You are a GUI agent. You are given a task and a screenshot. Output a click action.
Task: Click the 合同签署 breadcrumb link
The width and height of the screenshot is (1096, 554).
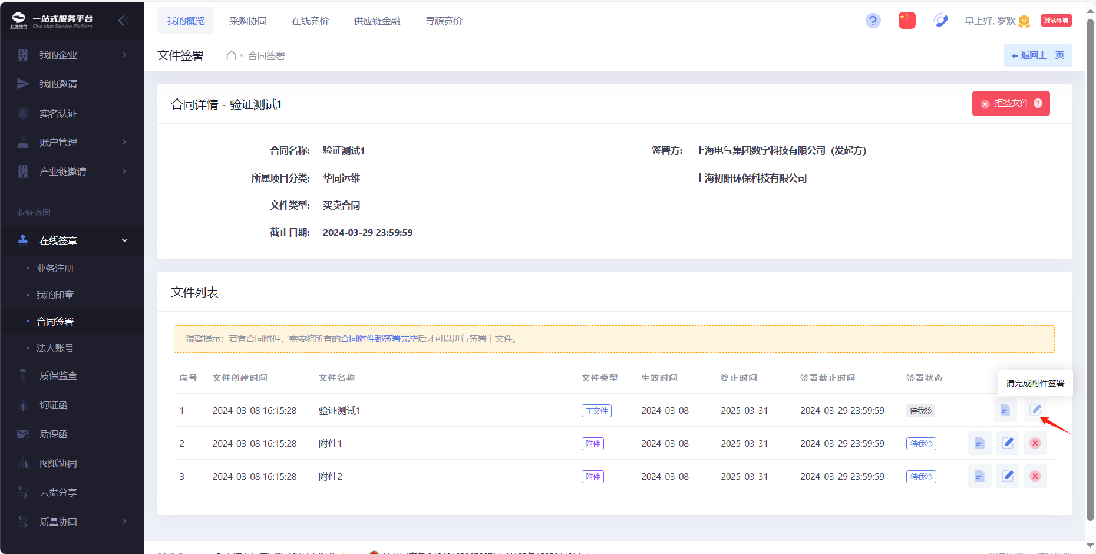point(266,55)
